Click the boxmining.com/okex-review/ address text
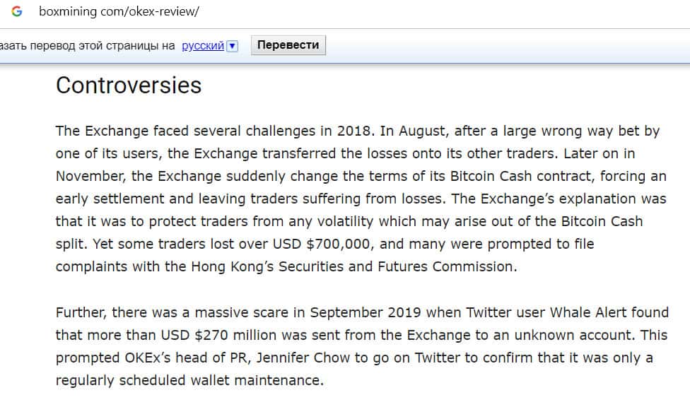 pyautogui.click(x=119, y=12)
